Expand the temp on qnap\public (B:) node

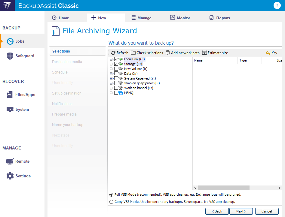coord(111,83)
